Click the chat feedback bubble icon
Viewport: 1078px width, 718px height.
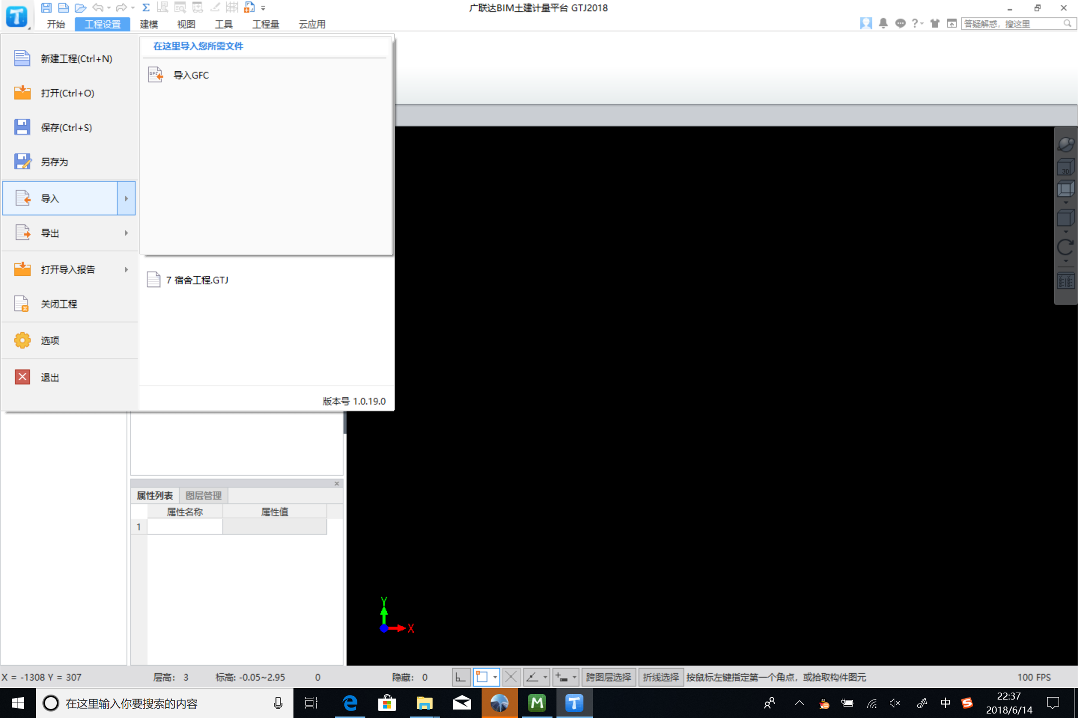(x=900, y=23)
